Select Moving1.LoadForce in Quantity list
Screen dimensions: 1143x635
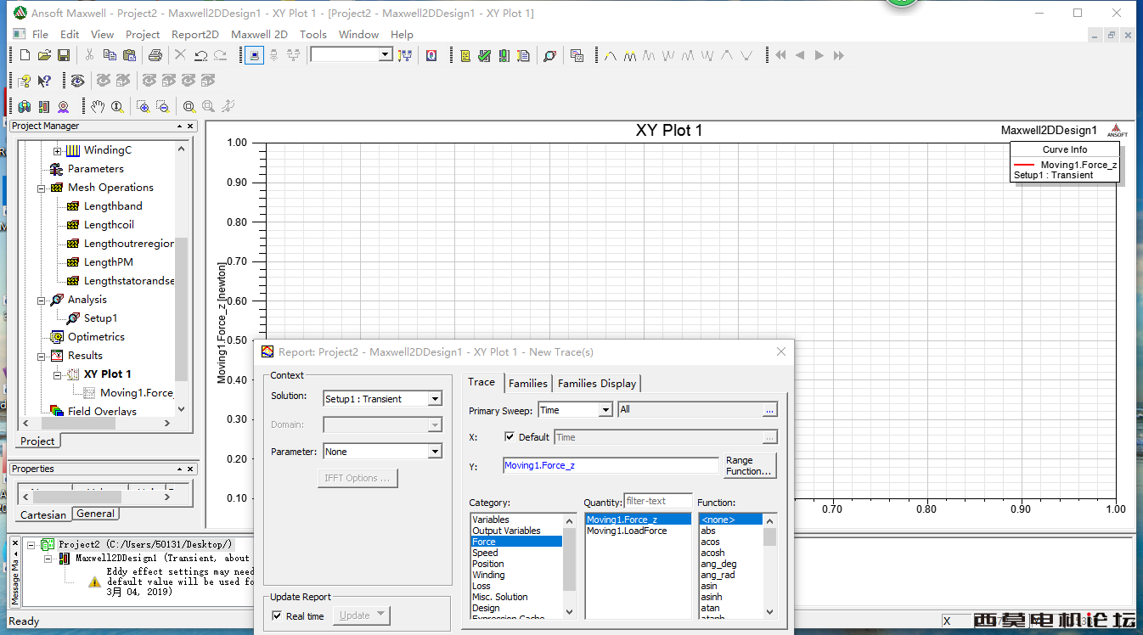[x=627, y=531]
